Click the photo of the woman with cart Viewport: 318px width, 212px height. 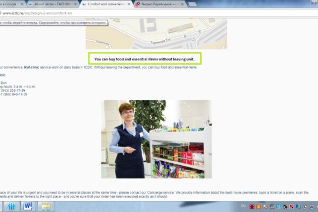tap(156, 139)
